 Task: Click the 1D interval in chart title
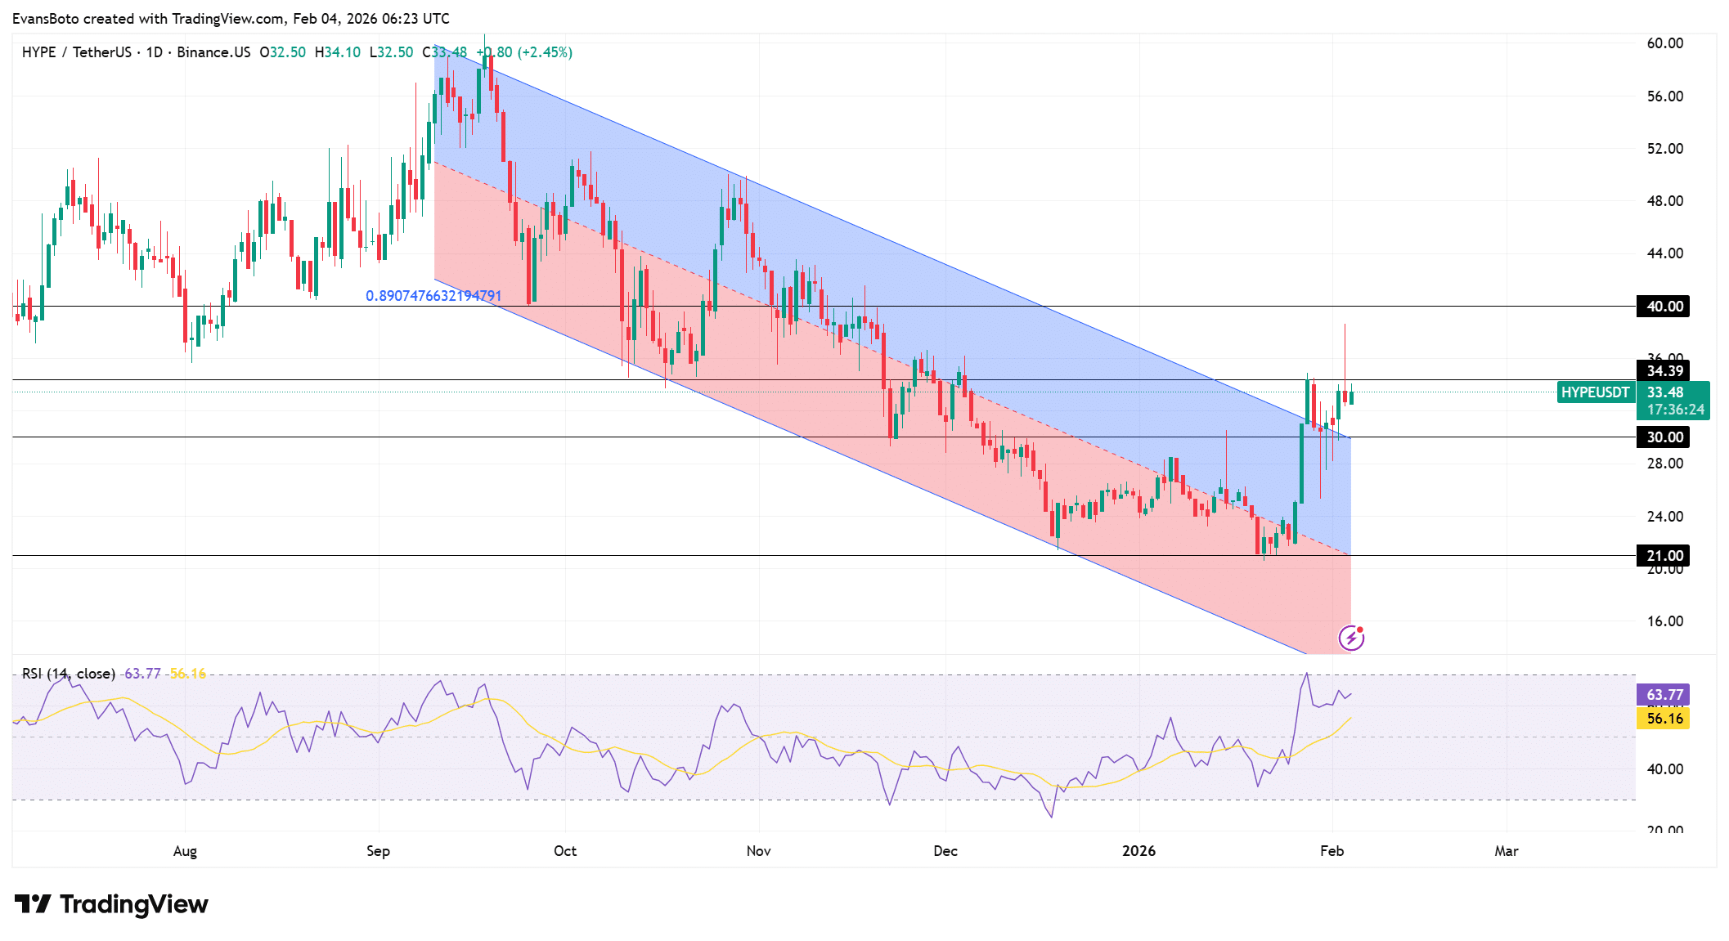(x=154, y=52)
